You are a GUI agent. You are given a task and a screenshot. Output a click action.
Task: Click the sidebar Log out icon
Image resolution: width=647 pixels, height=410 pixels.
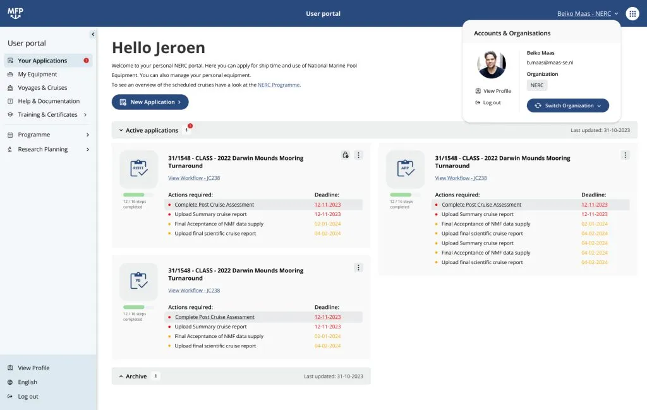pos(10,396)
